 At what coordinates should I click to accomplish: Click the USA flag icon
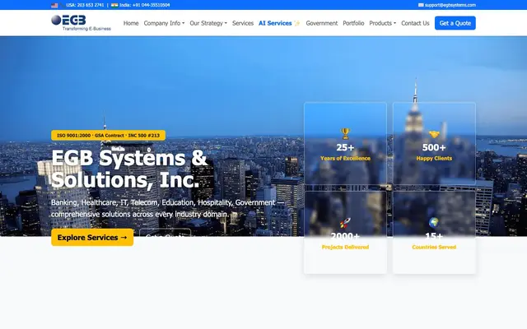[x=54, y=5]
